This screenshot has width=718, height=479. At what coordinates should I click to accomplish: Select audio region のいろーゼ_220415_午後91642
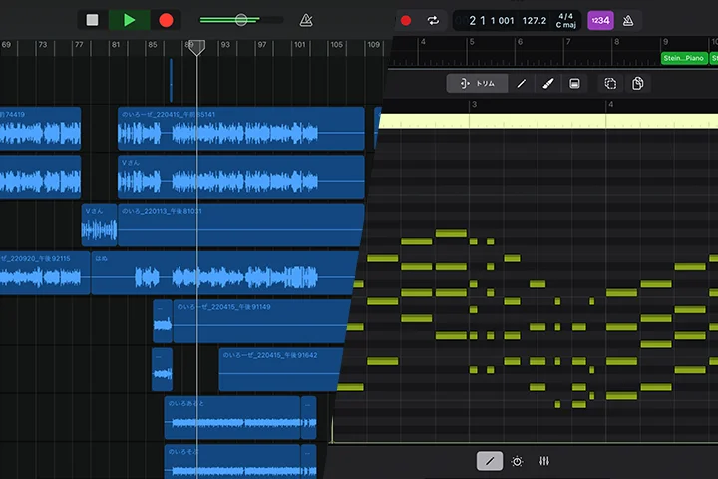tap(280, 369)
